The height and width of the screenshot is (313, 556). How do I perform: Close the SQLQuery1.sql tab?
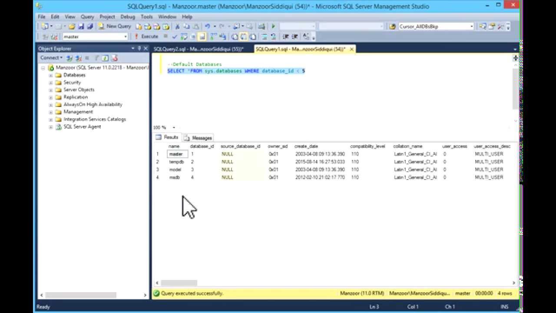pos(352,49)
